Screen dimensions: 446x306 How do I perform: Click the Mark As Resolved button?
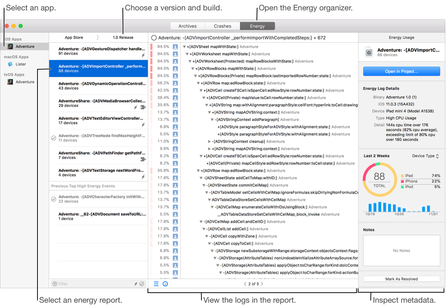tap(401, 279)
